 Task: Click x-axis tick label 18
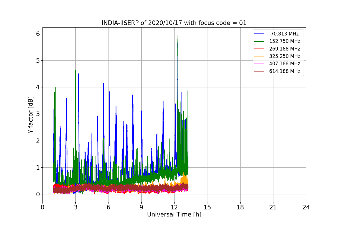240,207
